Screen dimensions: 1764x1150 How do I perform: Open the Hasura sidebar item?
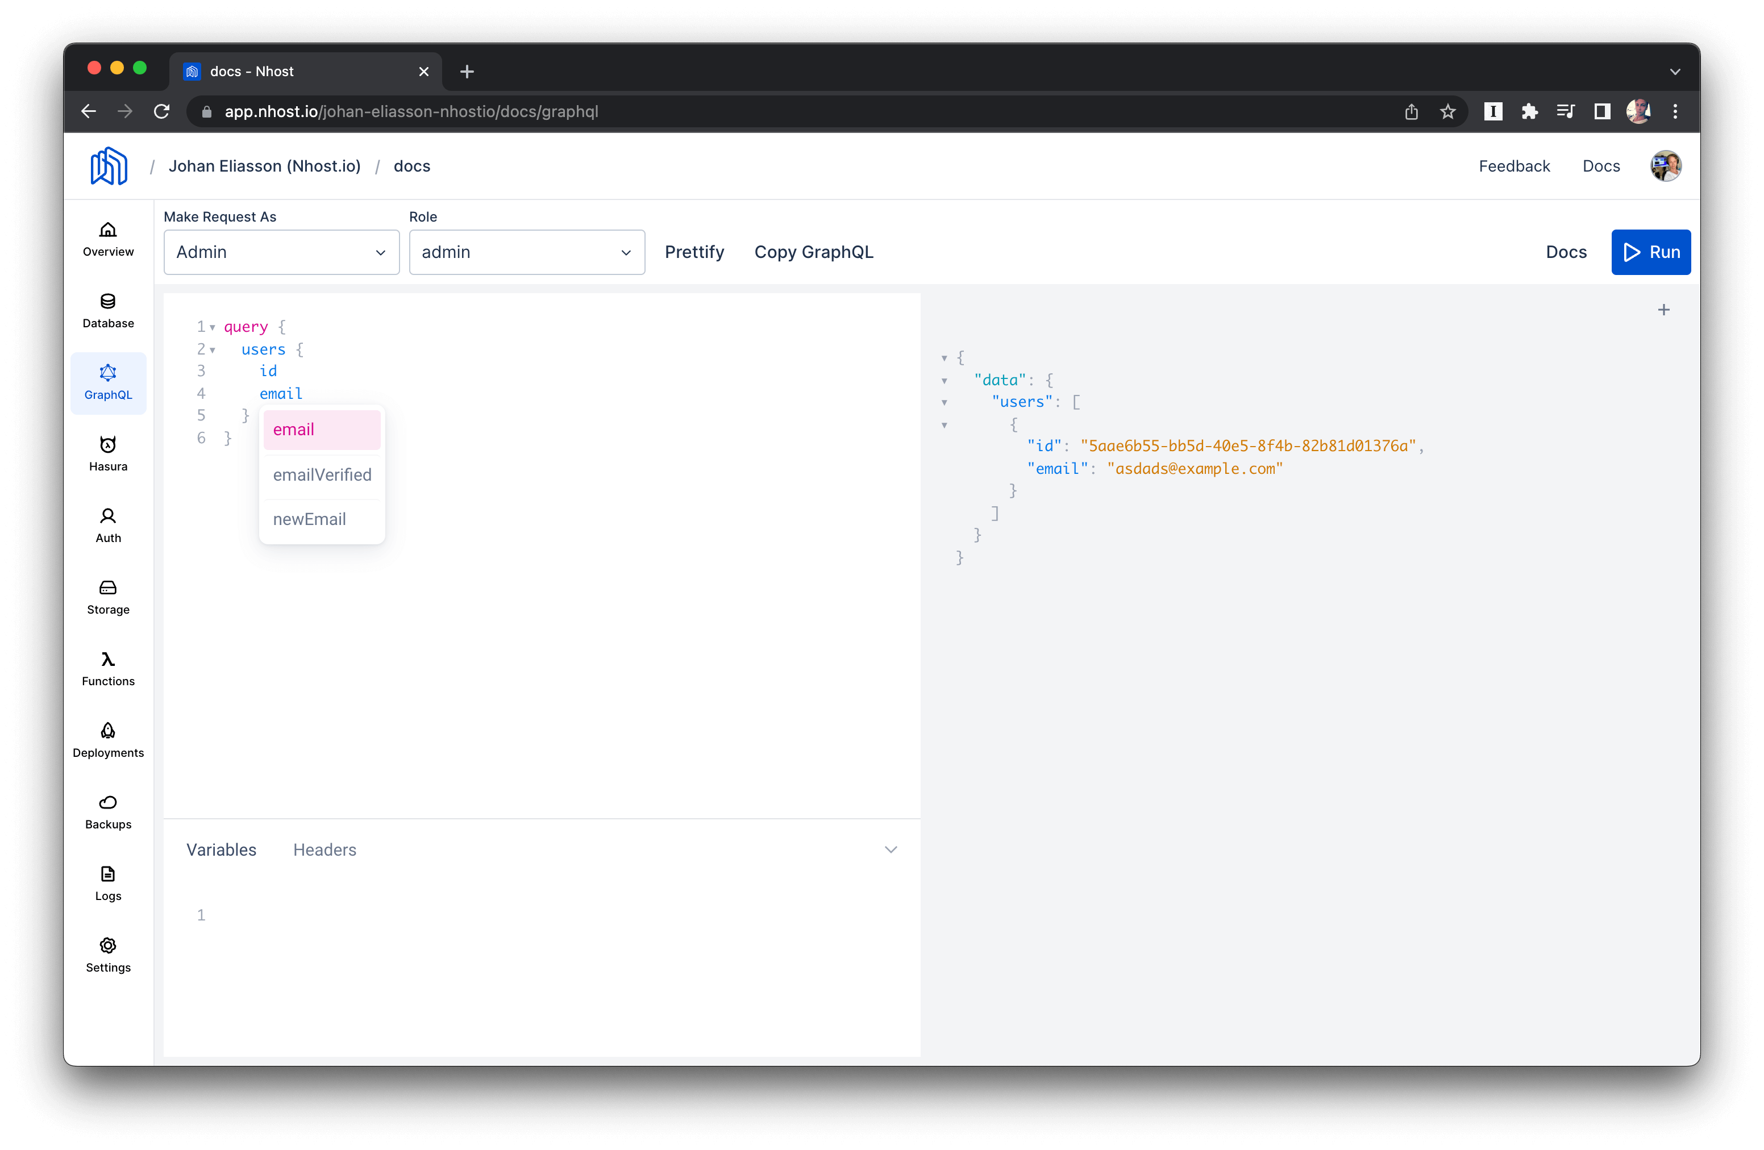pyautogui.click(x=108, y=454)
